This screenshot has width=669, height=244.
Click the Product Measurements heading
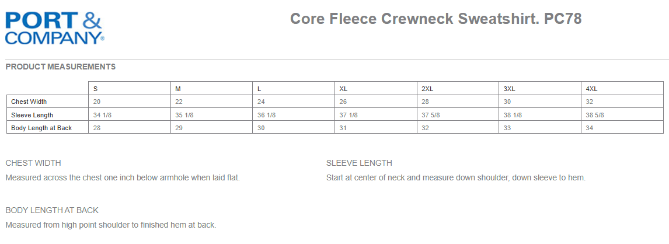(60, 67)
